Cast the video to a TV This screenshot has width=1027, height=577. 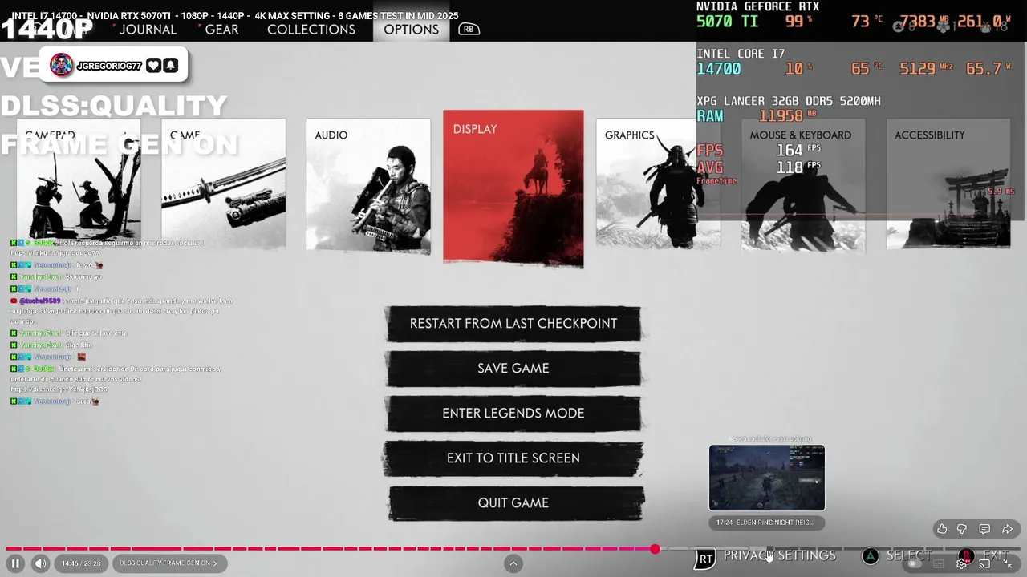click(x=984, y=563)
